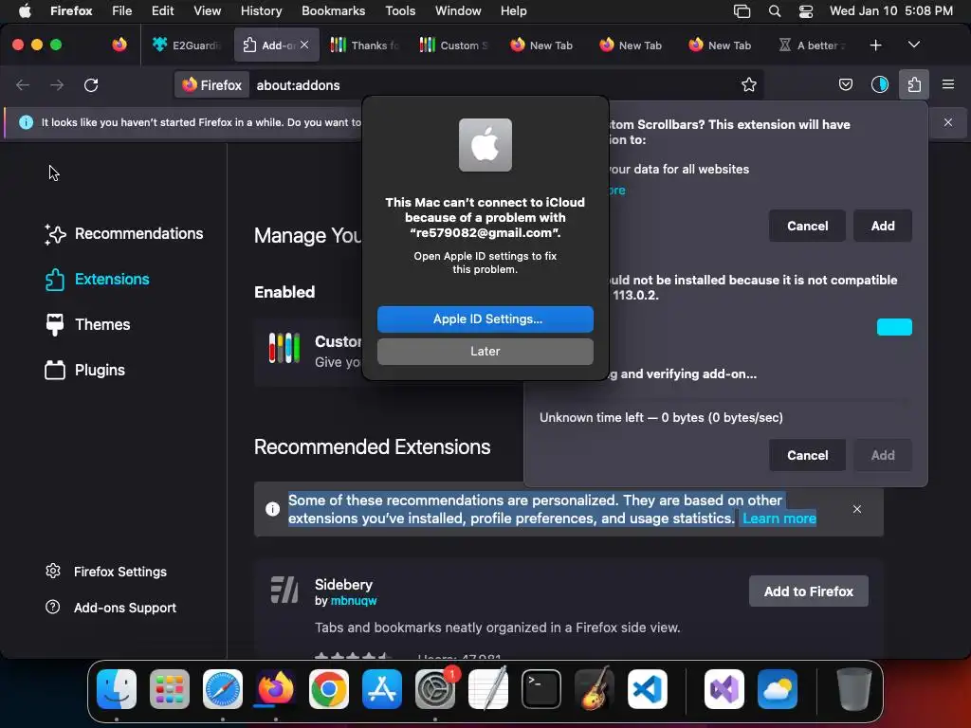Open macOS Spotlight search
The height and width of the screenshot is (728, 971).
point(774,11)
